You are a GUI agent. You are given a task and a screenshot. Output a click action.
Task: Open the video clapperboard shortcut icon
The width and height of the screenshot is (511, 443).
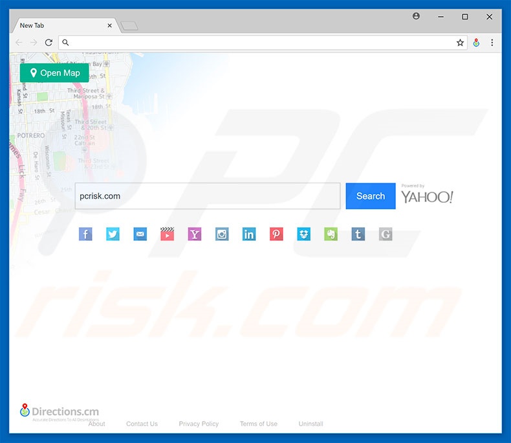click(x=167, y=234)
